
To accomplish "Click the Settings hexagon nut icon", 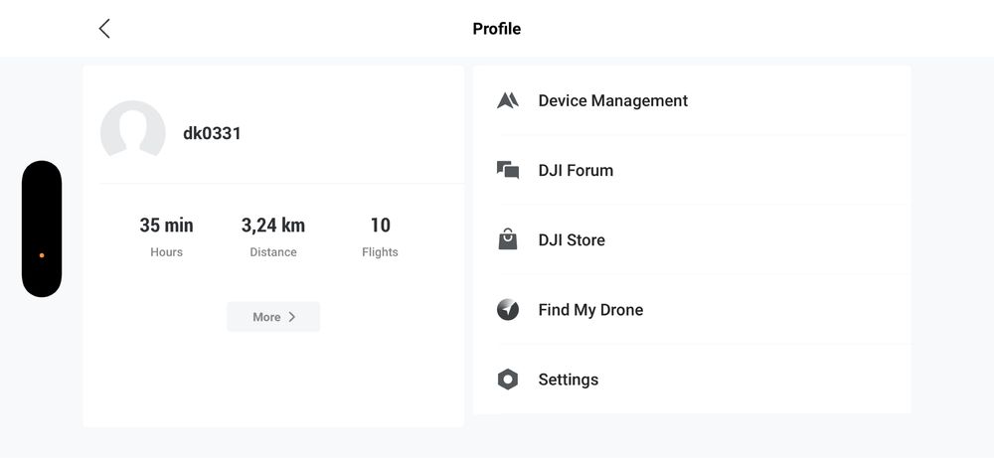I will coord(508,380).
